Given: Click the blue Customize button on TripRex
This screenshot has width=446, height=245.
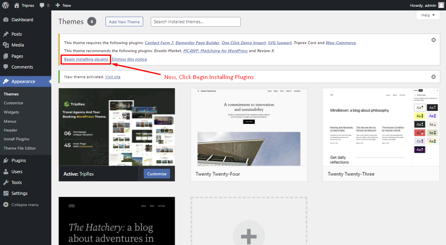Looking at the screenshot, I should [157, 174].
